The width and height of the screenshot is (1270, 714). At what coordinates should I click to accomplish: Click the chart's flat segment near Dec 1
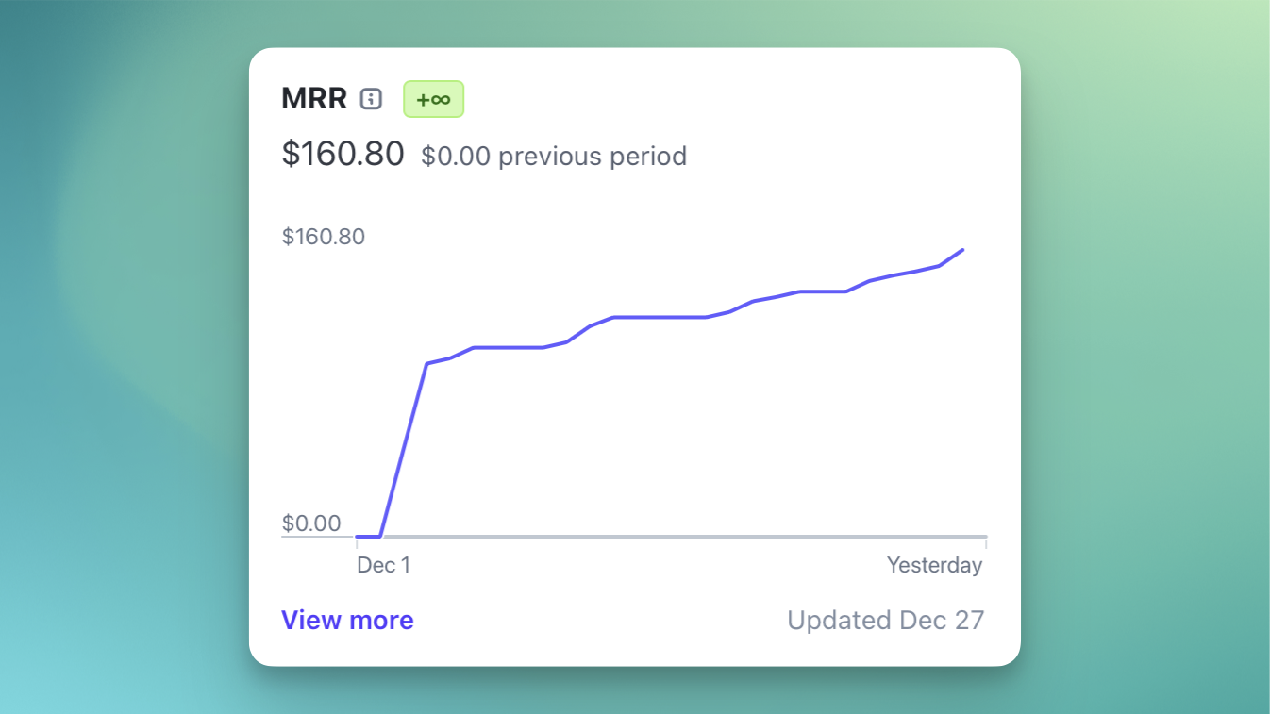366,536
